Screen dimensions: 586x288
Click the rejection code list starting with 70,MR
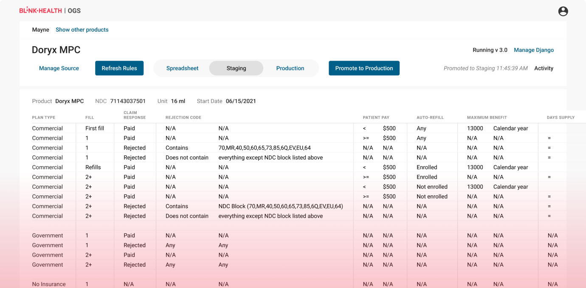coord(264,148)
